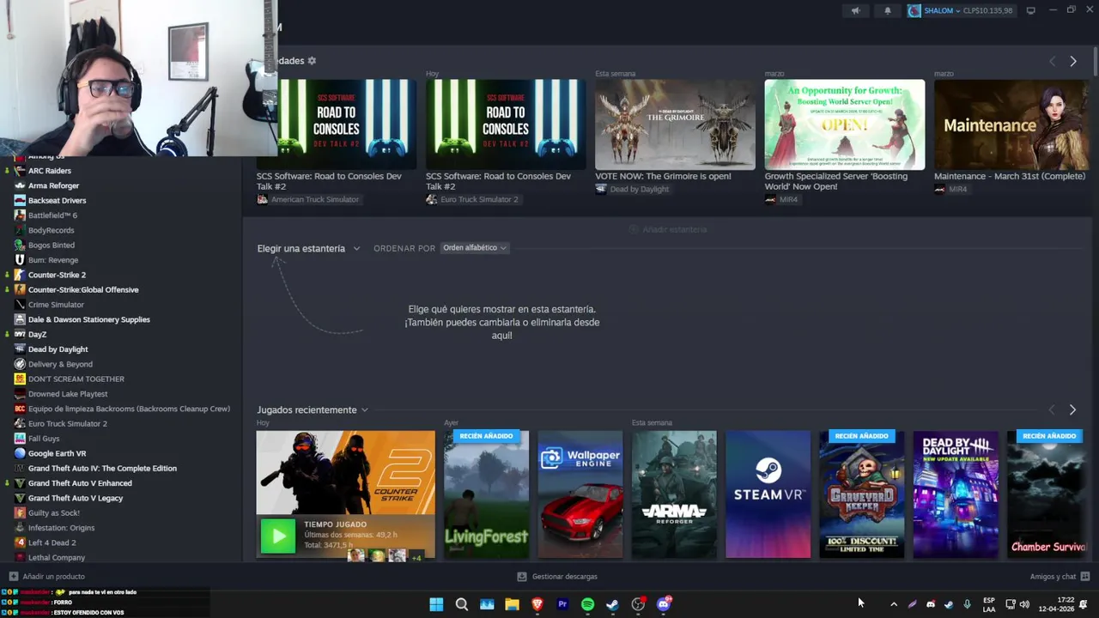The image size is (1099, 618).
Task: Select Battlefield 6 in library list
Action: tap(52, 215)
